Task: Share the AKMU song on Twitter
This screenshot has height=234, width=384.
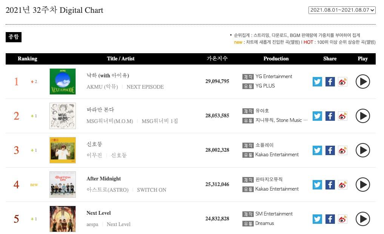Action: (x=318, y=82)
